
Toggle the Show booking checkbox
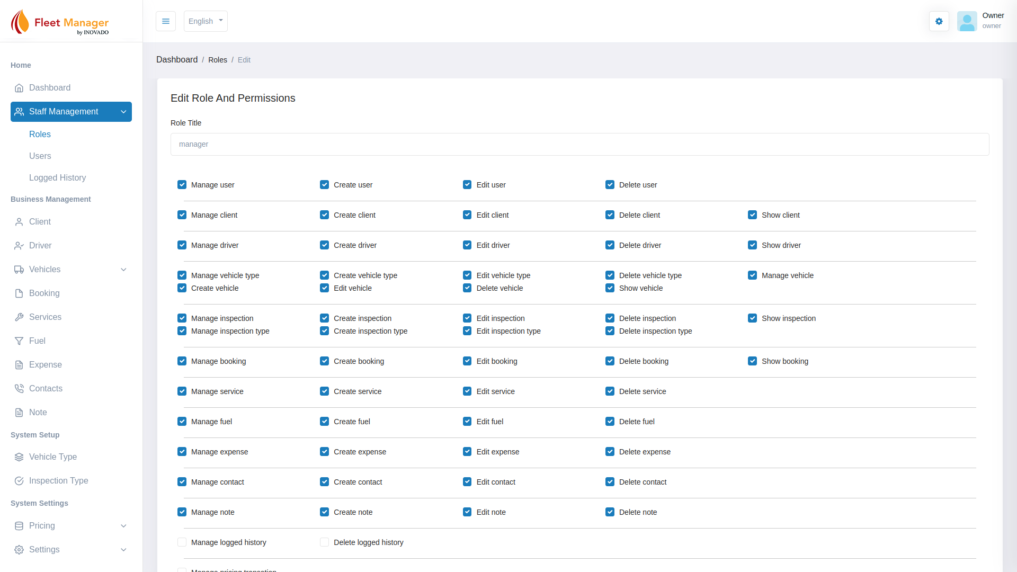coord(752,361)
